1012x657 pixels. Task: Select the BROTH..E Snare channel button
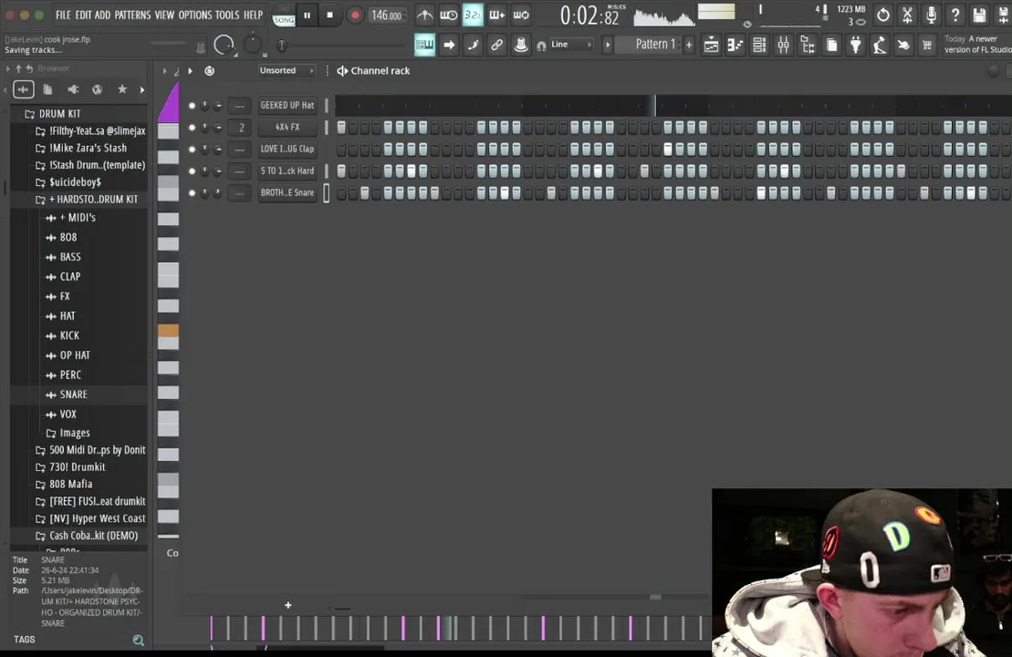click(287, 193)
